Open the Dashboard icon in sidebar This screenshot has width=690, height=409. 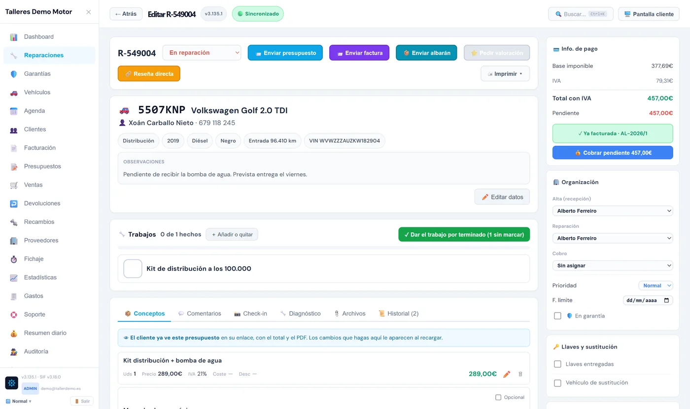14,37
